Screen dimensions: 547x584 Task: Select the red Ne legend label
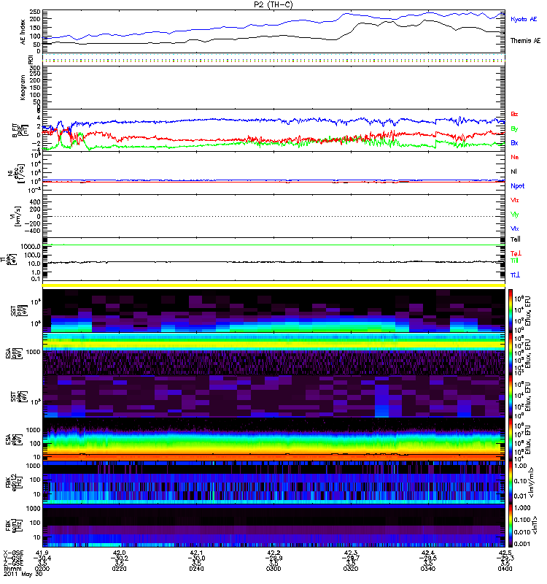point(515,157)
